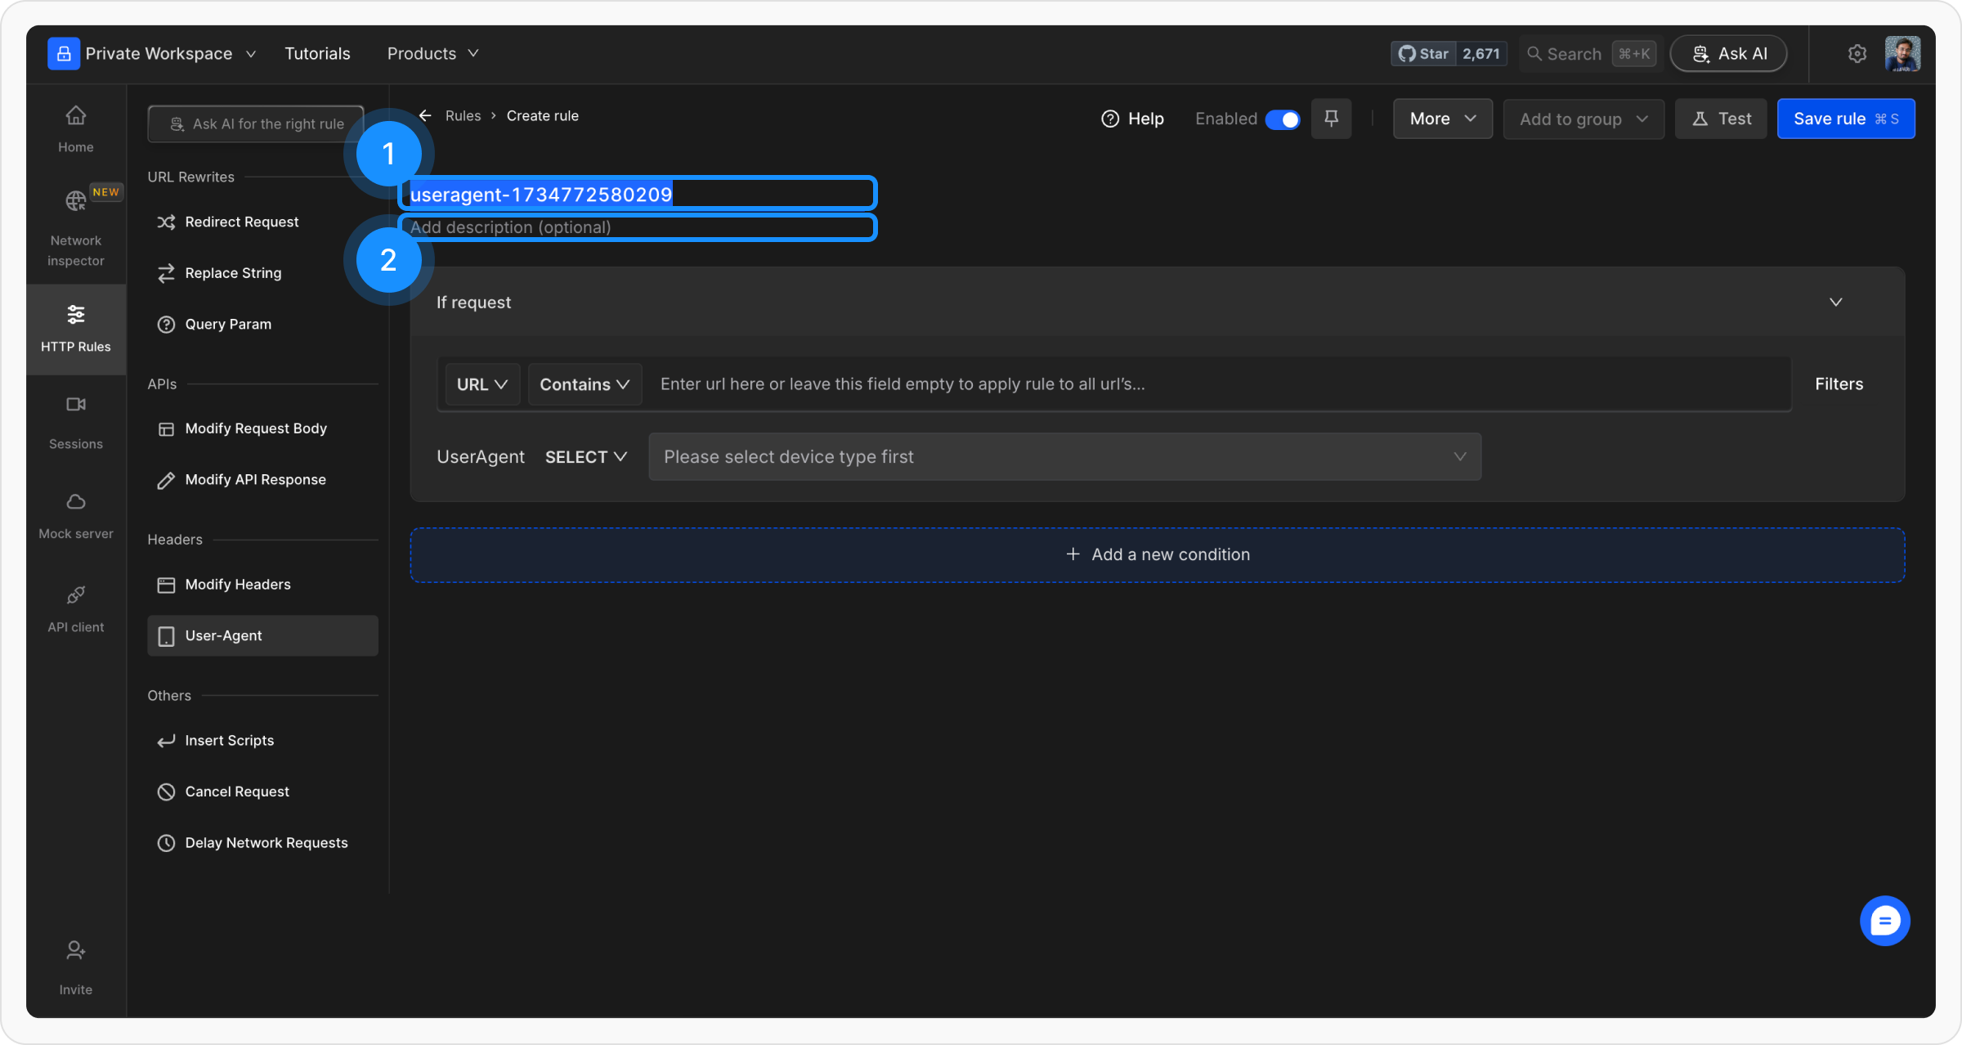This screenshot has height=1045, width=1962.
Task: Open the settings gear icon
Action: (x=1857, y=54)
